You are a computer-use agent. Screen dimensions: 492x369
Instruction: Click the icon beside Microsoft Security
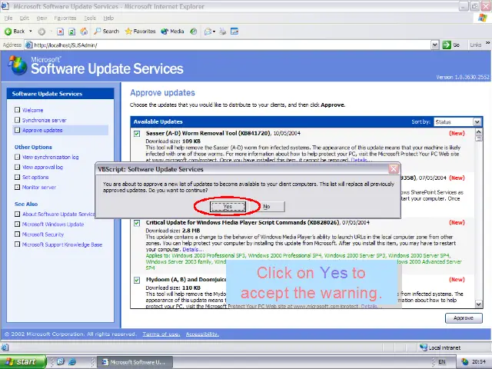[x=17, y=234]
